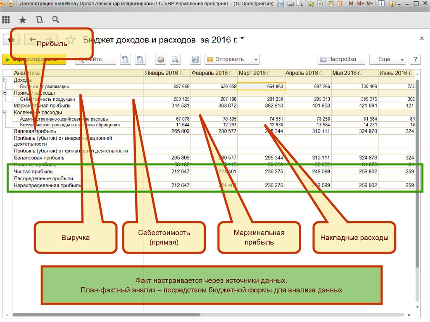Select the Балансовая прибыль row label

[39, 158]
